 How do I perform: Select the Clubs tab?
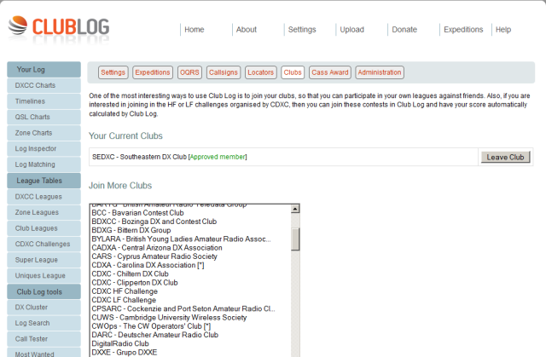click(x=293, y=72)
